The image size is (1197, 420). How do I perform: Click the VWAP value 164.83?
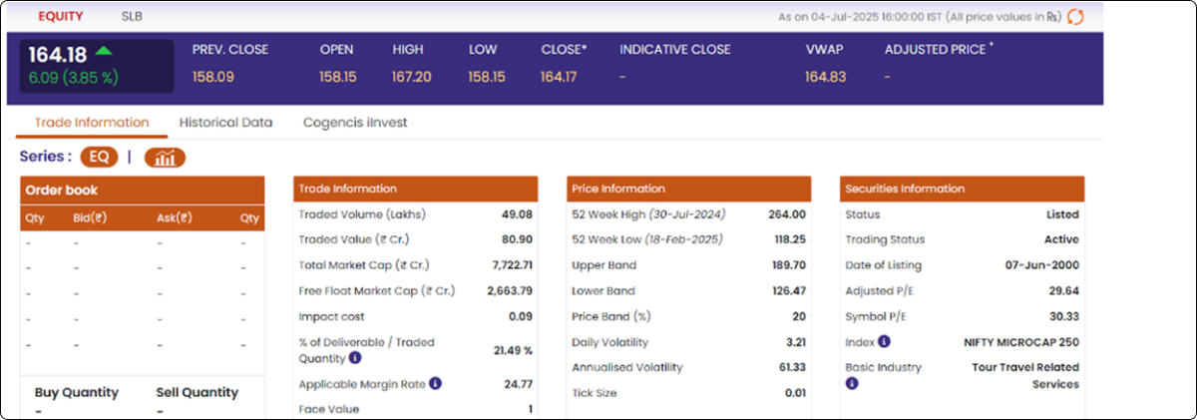pyautogui.click(x=825, y=76)
